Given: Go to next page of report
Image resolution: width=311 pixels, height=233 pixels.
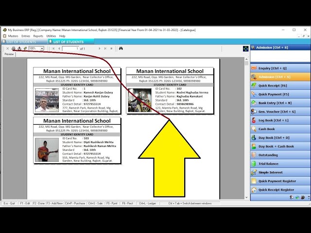Looking at the screenshot, I should tap(99, 49).
